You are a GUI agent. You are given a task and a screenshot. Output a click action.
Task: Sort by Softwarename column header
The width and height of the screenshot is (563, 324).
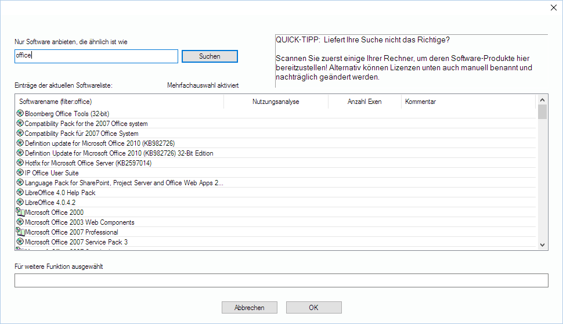pos(120,102)
